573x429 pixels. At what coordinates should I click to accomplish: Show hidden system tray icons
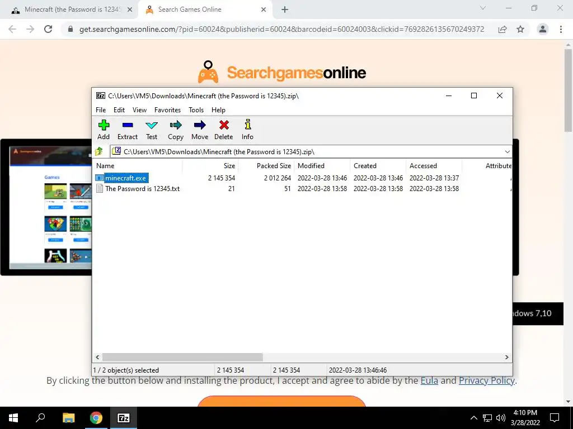(473, 418)
